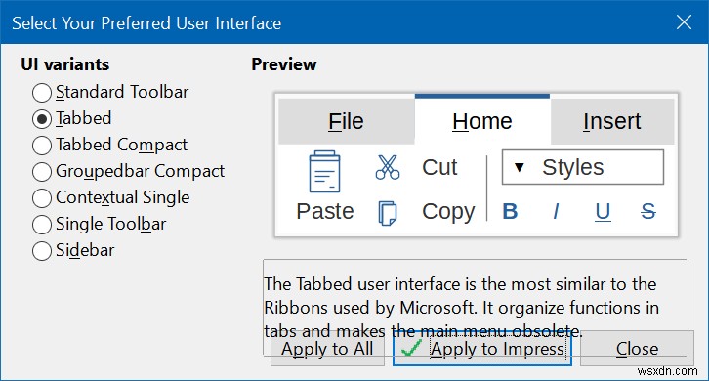Click the 'Copy' text label in preview
709x381 pixels.
[x=448, y=212]
